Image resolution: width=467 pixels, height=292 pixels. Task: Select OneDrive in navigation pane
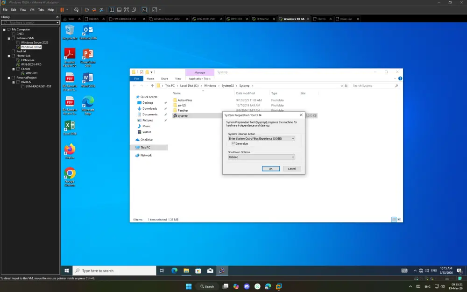(146, 140)
